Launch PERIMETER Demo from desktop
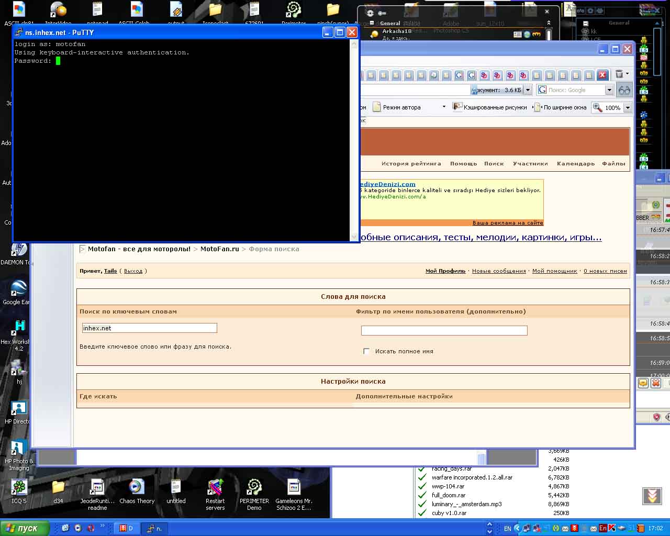This screenshot has width=670, height=536. (254, 495)
